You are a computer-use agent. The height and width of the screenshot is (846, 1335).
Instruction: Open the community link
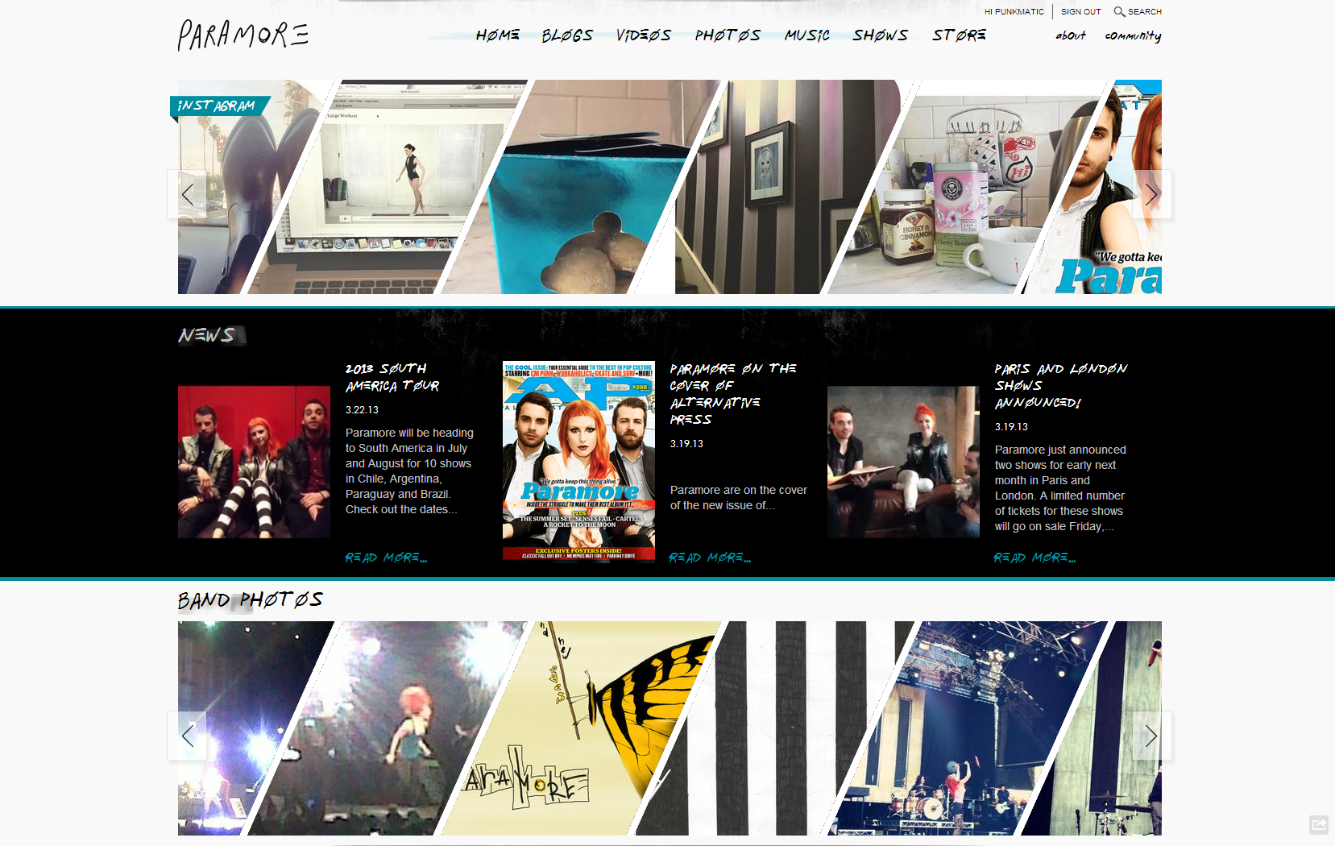point(1133,35)
